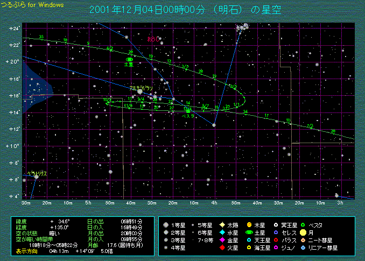The height and width of the screenshot is (261, 365).
Task: Click the 暗い sky state value
Action: [55, 234]
